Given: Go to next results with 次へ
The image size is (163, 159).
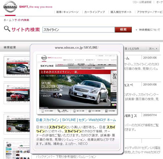Looking at the screenshot, I should tap(153, 49).
